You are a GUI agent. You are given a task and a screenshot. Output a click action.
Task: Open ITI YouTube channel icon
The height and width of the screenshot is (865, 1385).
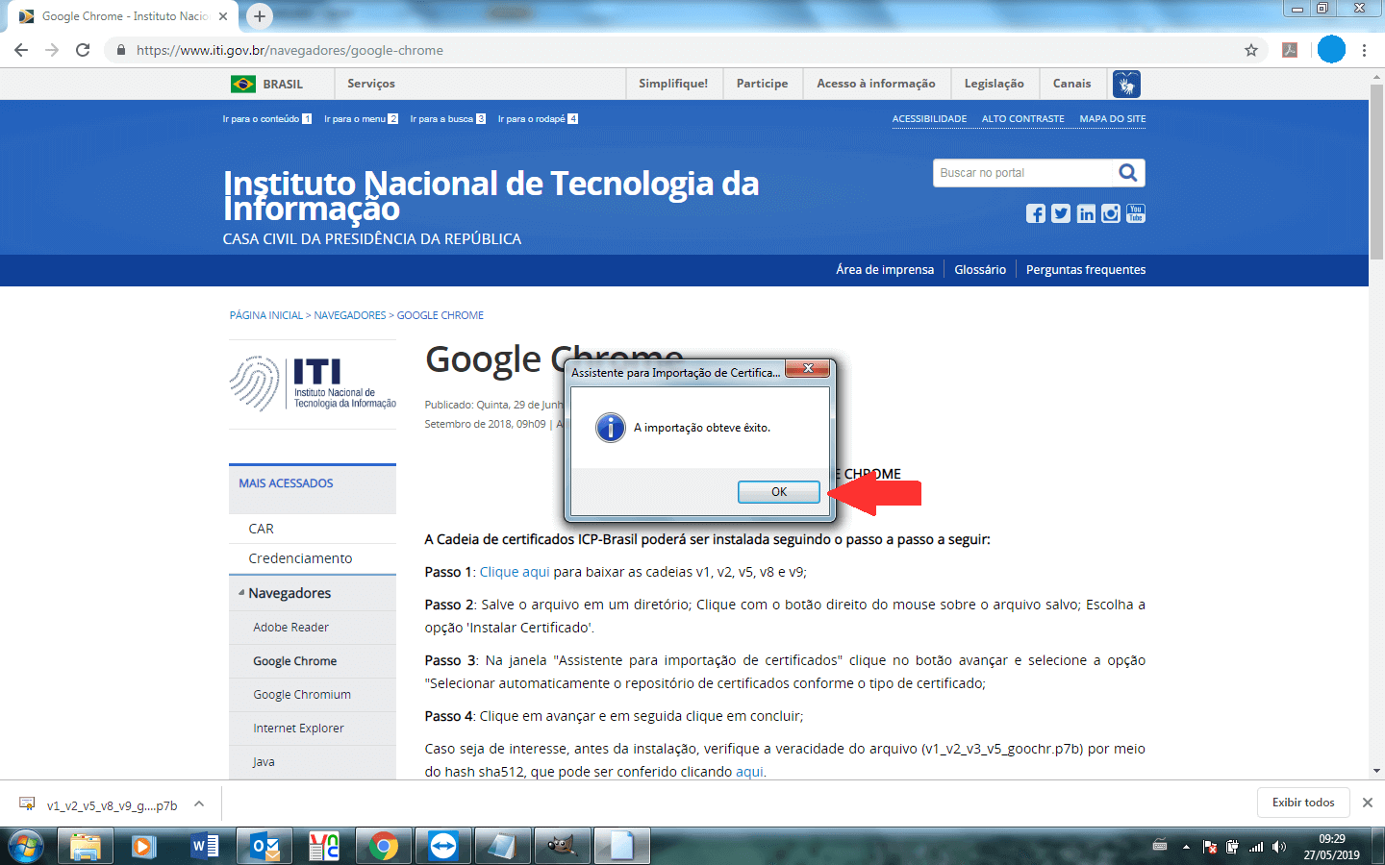pyautogui.click(x=1136, y=213)
